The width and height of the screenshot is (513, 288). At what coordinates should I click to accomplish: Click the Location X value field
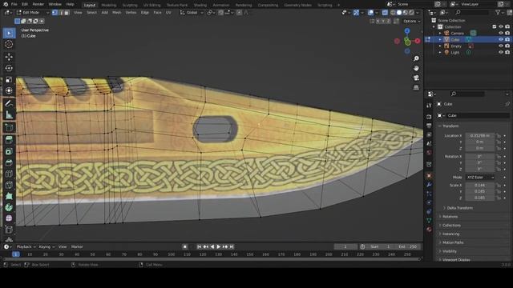click(x=479, y=135)
